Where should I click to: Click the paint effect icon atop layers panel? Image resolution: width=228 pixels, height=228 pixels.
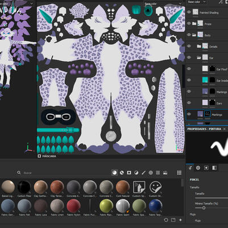[x=221, y=2]
